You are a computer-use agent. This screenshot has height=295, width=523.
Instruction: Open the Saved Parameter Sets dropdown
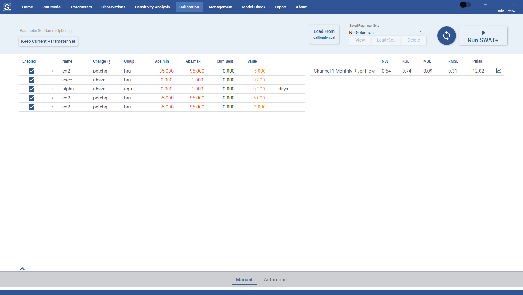click(x=387, y=32)
